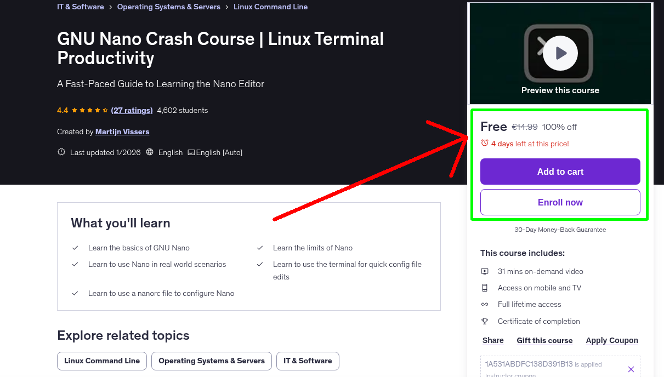Click Enroll now
Viewport: 664px width, 377px height.
coord(560,202)
